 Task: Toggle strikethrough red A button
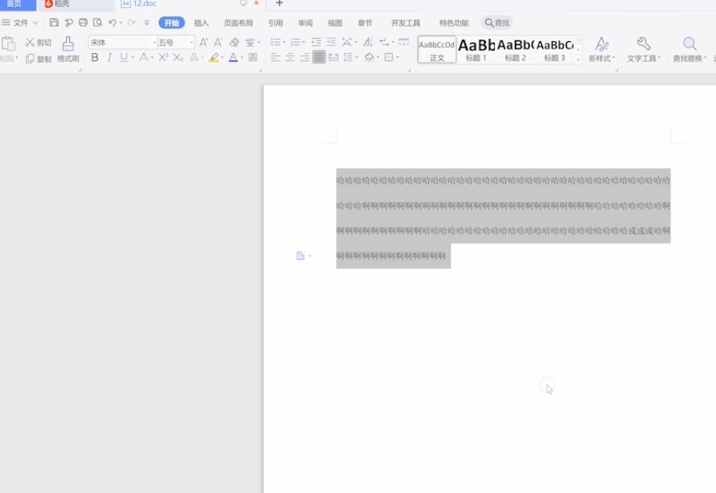pyautogui.click(x=144, y=58)
